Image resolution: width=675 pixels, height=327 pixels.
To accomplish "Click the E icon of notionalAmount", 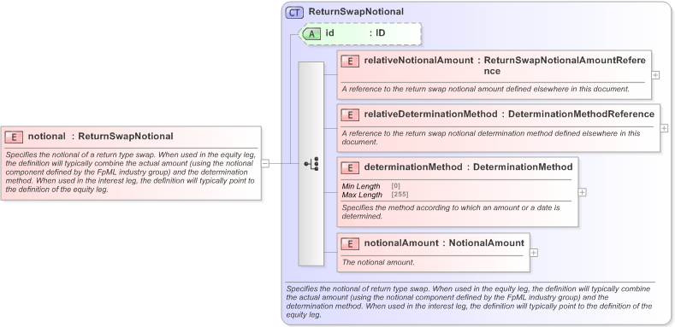I will click(x=350, y=243).
